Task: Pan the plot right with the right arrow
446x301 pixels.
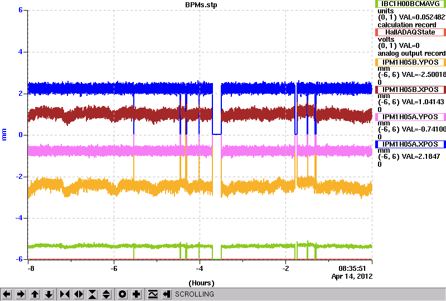Action: pyautogui.click(x=21, y=294)
